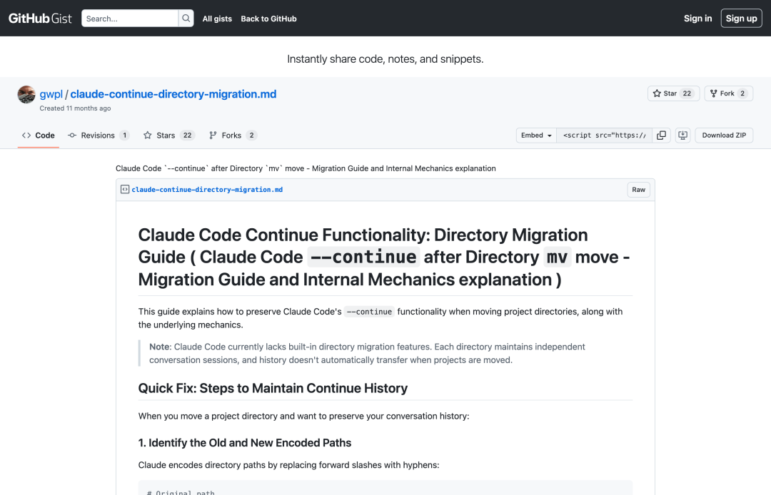
Task: Open claude-continue-directory-migration.md title link
Action: (x=173, y=94)
